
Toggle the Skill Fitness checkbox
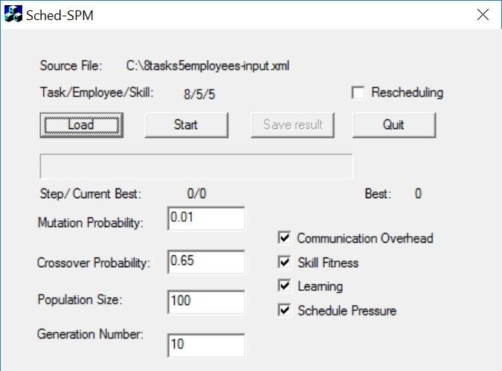point(284,263)
